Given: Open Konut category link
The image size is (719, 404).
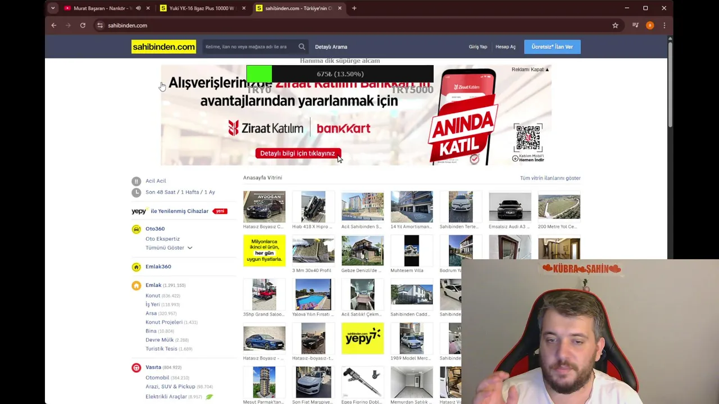Looking at the screenshot, I should pos(153,296).
